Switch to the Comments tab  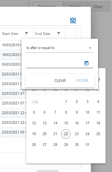(x=48, y=6)
